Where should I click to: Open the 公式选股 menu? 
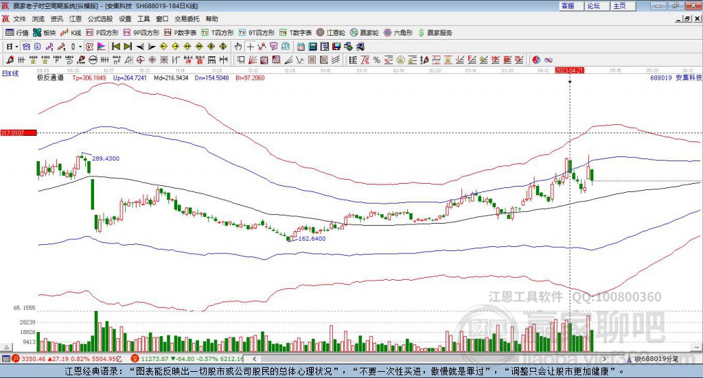pyautogui.click(x=100, y=19)
